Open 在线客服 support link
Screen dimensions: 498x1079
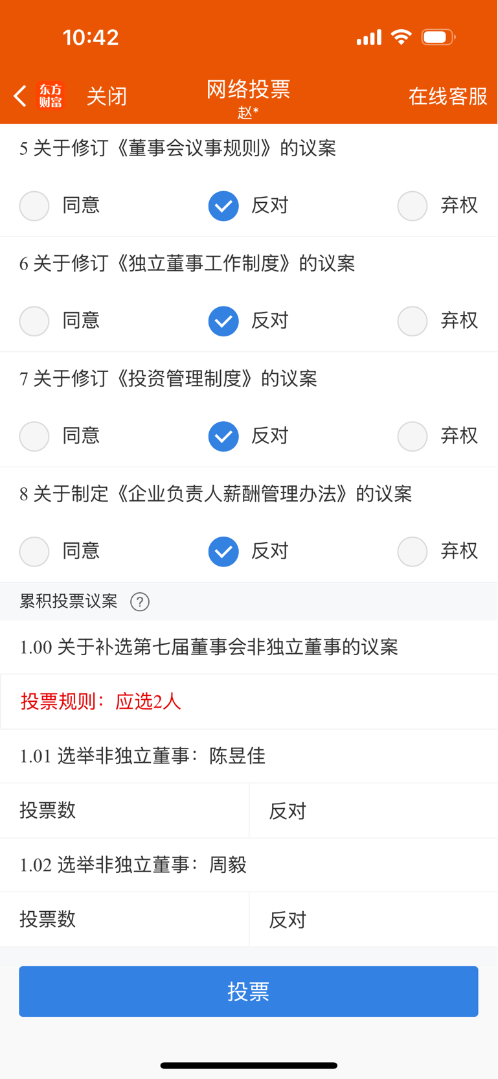pyautogui.click(x=448, y=97)
